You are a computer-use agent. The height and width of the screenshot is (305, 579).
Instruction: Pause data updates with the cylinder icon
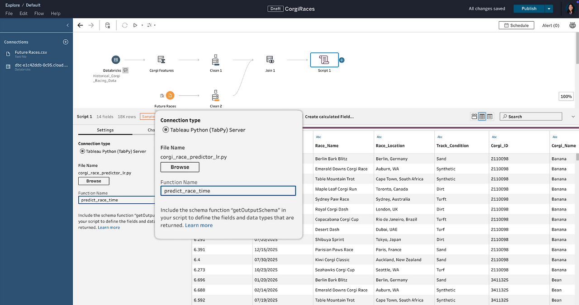click(108, 25)
